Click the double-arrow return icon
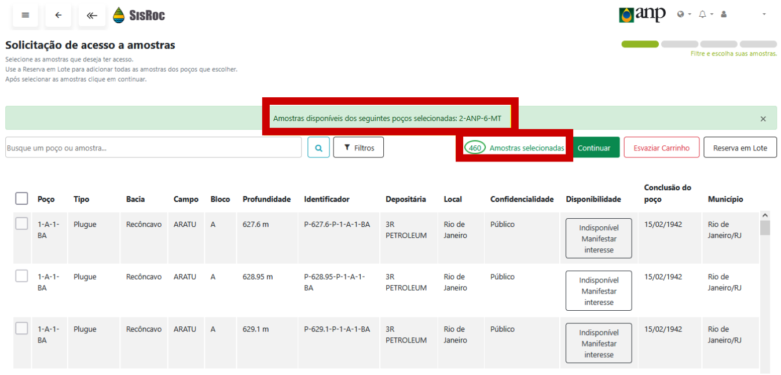The image size is (781, 375). click(x=91, y=16)
